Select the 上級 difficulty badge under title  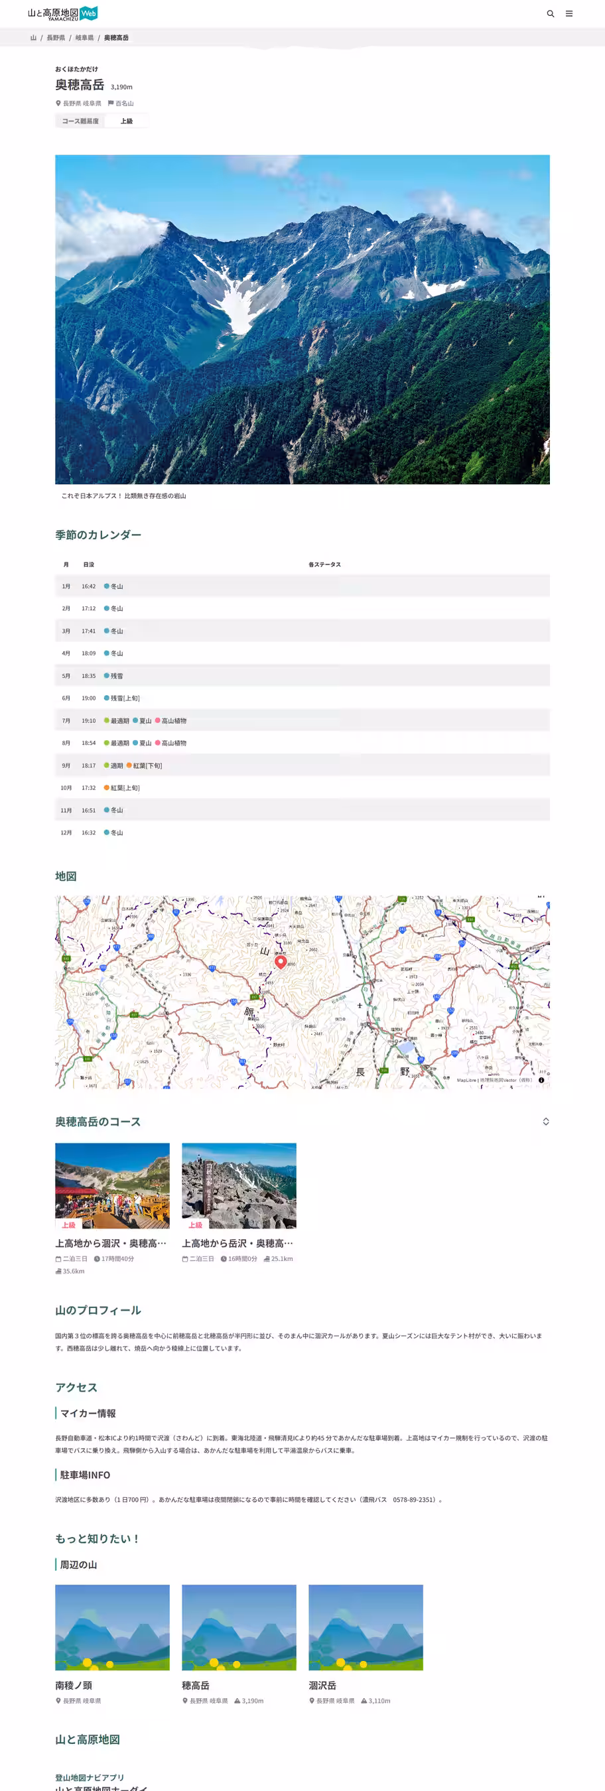tap(127, 121)
